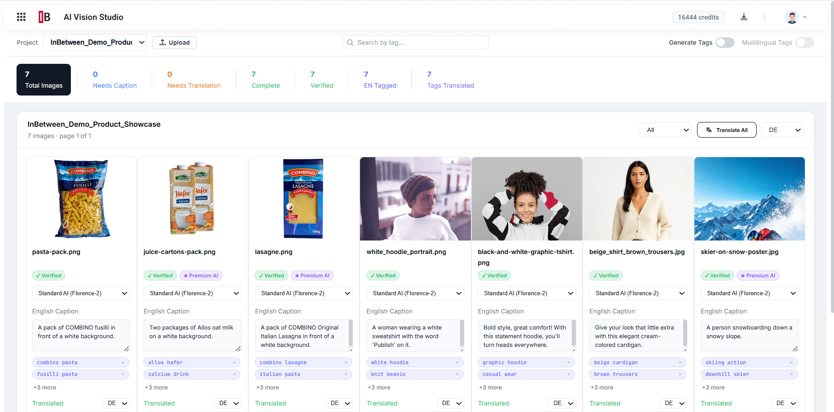Open AI model dropdown for juice-cartons-pack.png

[x=193, y=293]
